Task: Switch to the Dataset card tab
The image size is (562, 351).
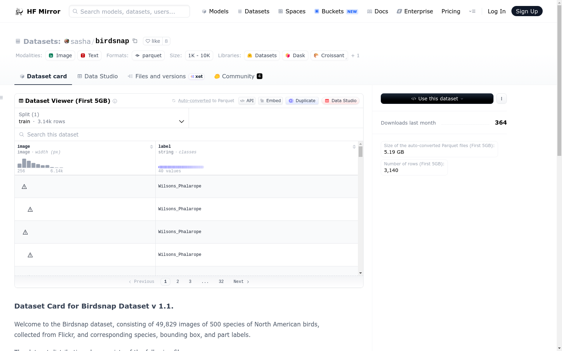Action: [x=43, y=76]
